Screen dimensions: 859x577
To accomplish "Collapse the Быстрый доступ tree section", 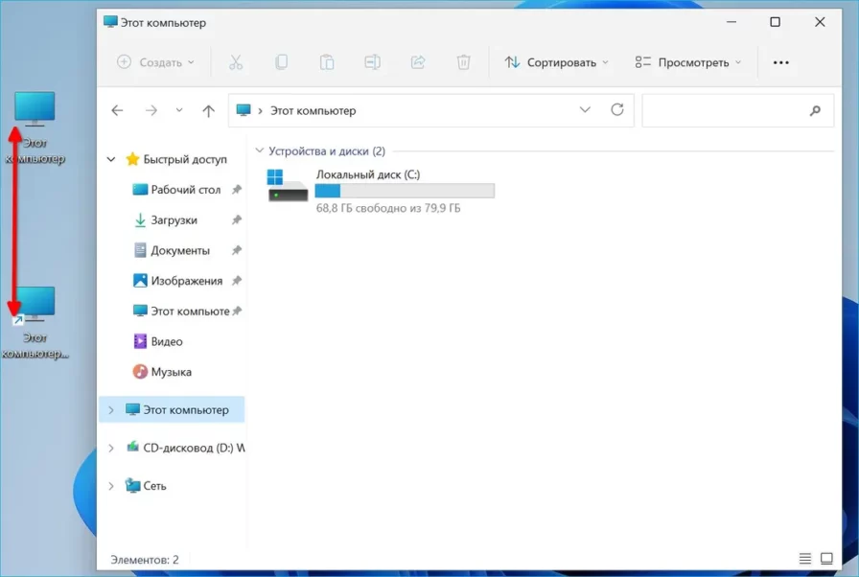I will [112, 160].
